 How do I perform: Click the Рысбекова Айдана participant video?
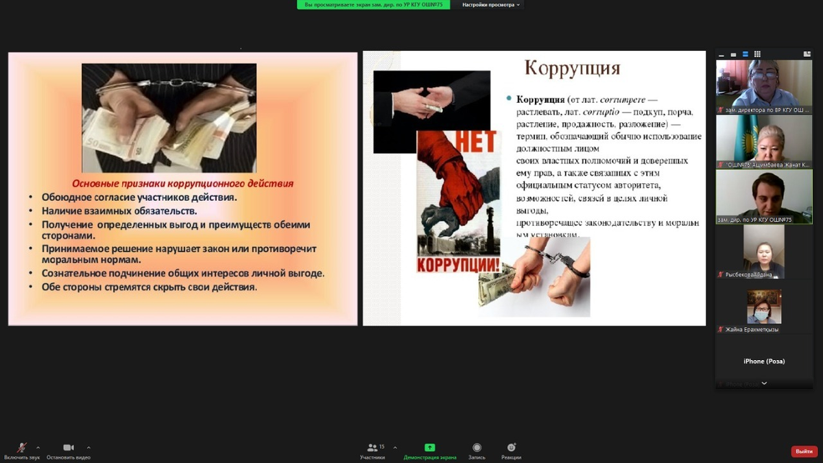[x=764, y=252]
